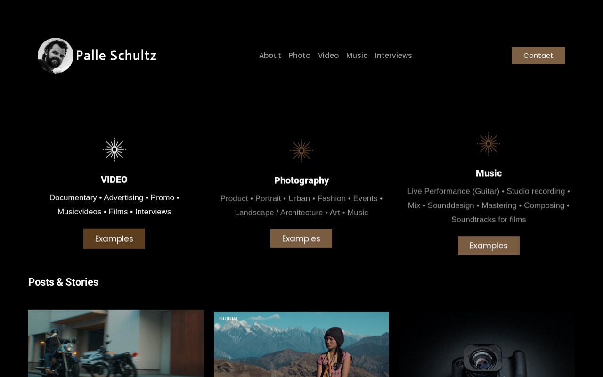Open the Photo navigation link

(x=300, y=56)
